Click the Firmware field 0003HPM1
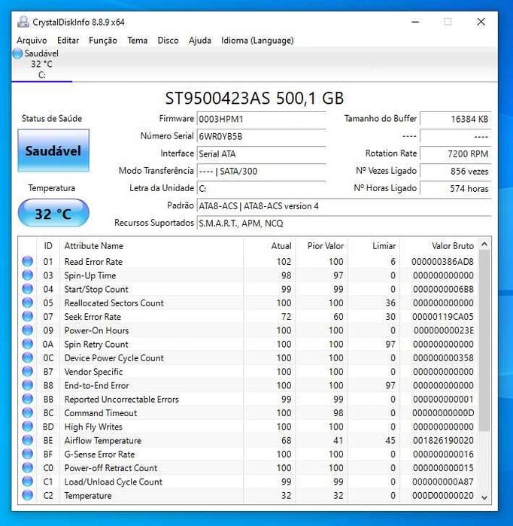 (x=262, y=119)
